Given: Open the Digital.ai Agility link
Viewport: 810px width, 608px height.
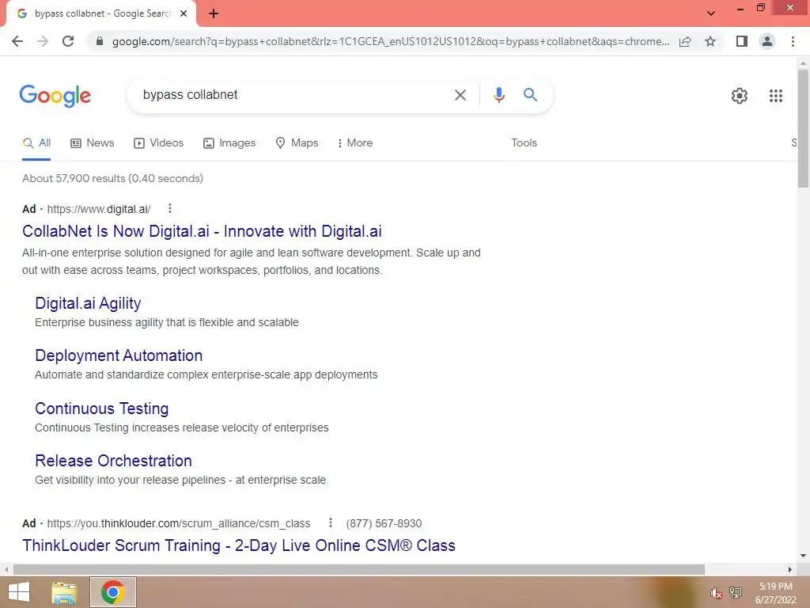Looking at the screenshot, I should pyautogui.click(x=88, y=303).
